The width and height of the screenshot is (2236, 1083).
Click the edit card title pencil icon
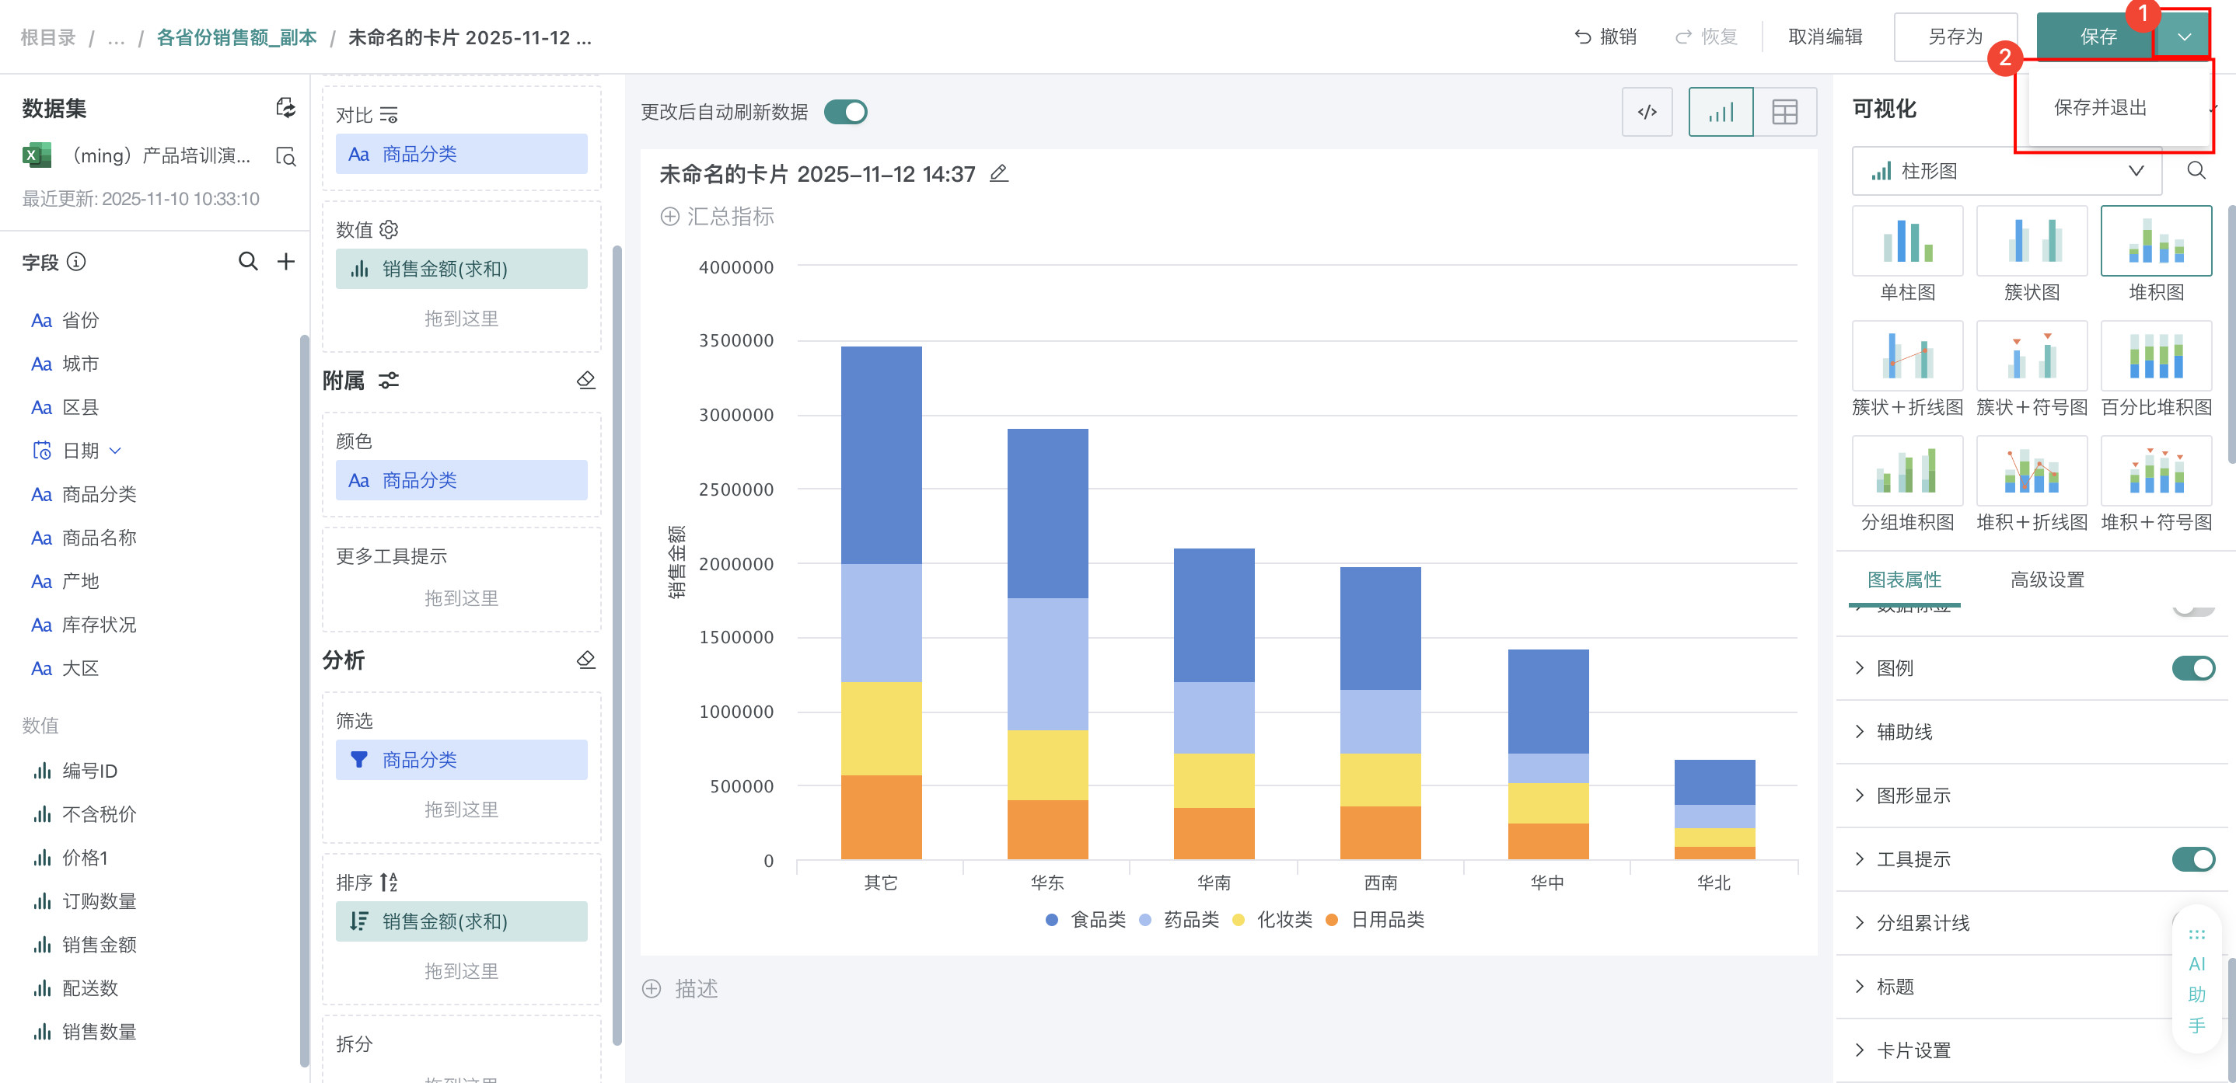pyautogui.click(x=999, y=173)
